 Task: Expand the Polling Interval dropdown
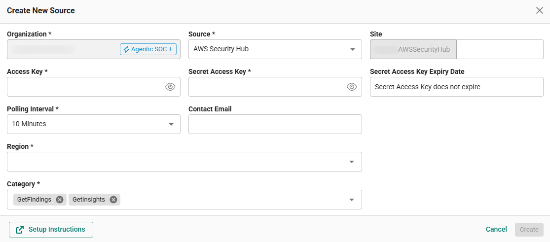(94, 124)
